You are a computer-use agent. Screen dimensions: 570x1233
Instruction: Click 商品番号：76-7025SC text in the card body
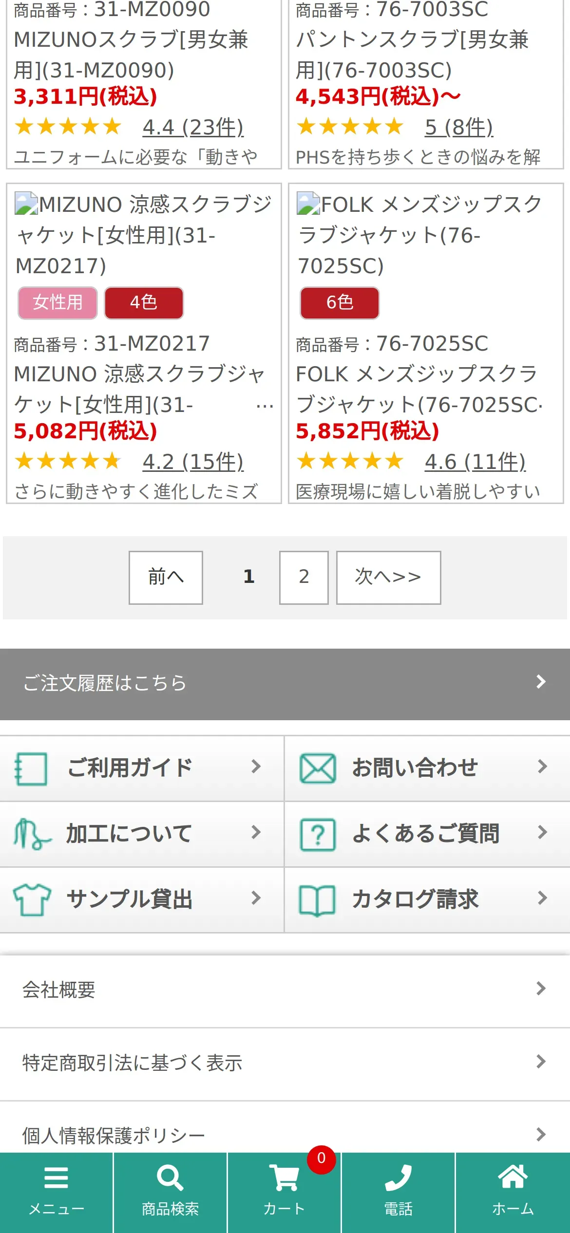(x=392, y=344)
